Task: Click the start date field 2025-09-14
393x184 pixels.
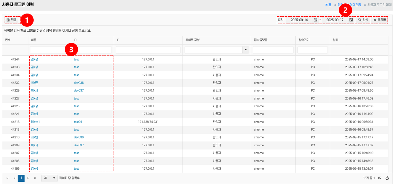Action: point(299,20)
